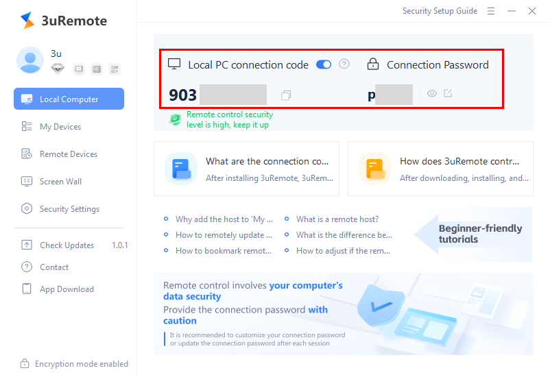Click the edit connection password icon

click(448, 94)
